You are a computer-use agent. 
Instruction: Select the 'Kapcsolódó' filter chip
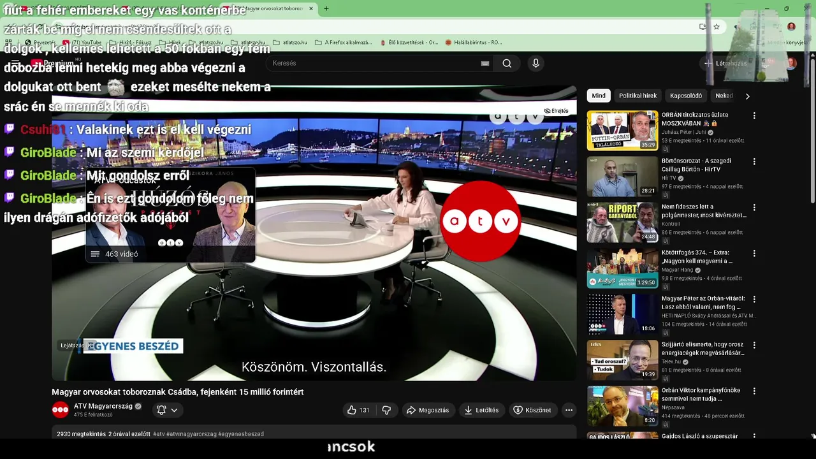click(686, 96)
